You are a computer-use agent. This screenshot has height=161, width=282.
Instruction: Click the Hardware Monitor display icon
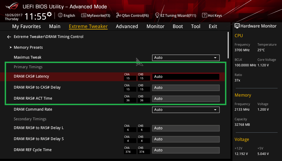pyautogui.click(x=237, y=26)
